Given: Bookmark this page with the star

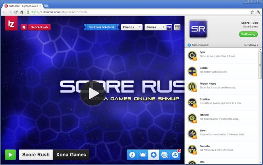Looking at the screenshot, I should click(252, 12).
